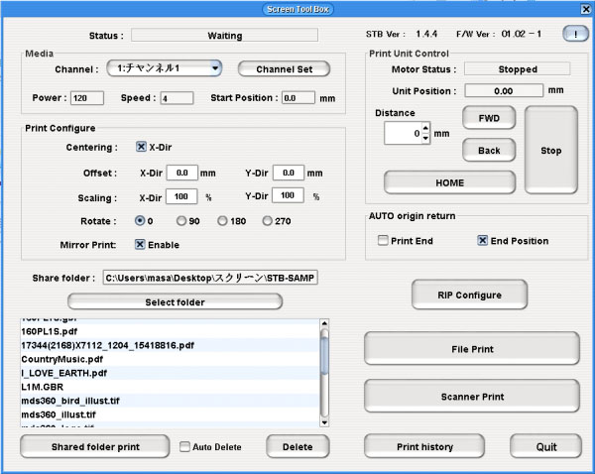Select Rotate 270 radio button

pyautogui.click(x=267, y=220)
